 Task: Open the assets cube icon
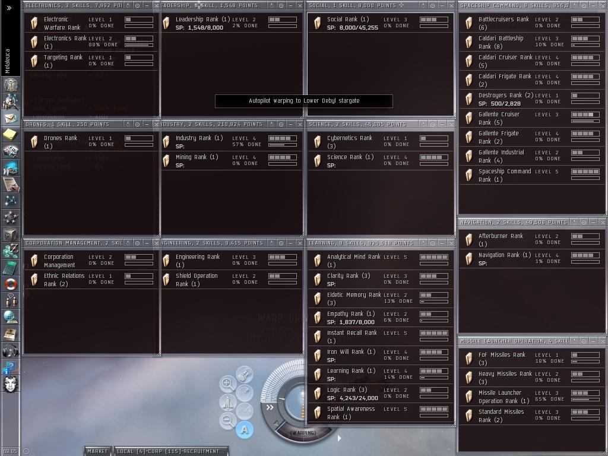(11, 234)
